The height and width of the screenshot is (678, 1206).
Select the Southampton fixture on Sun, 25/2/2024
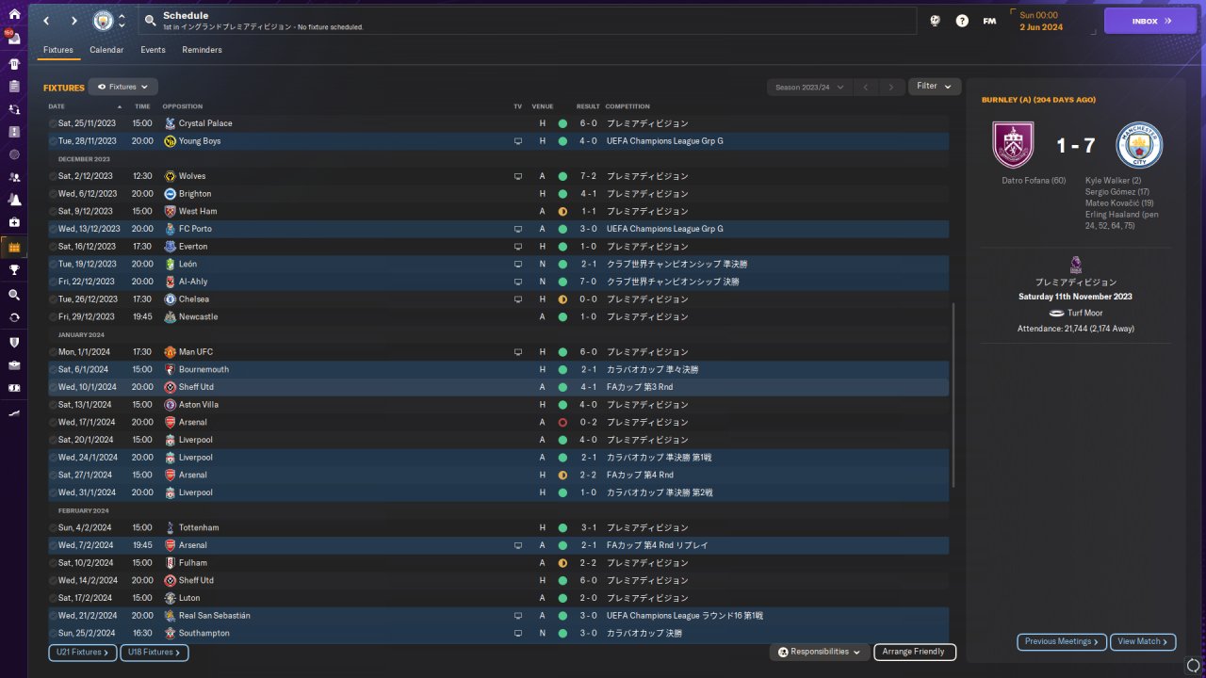[498, 634]
